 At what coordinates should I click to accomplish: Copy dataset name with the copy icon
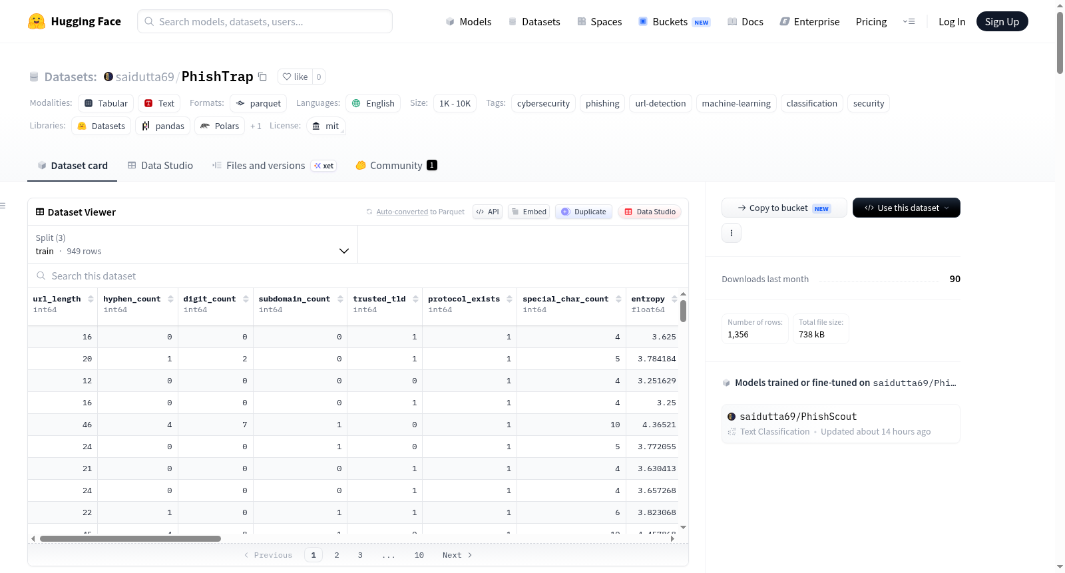tap(262, 77)
